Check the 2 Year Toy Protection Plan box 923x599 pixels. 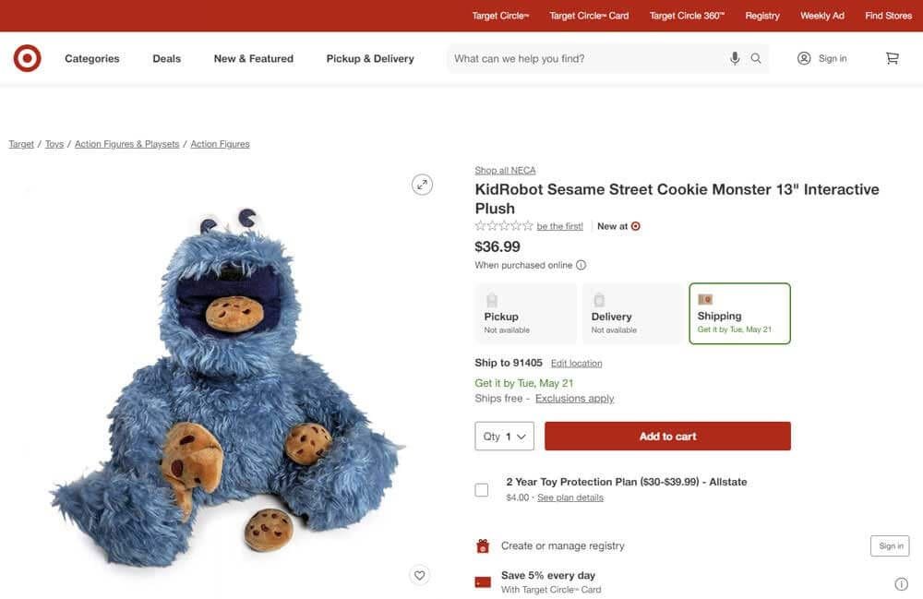coord(481,488)
